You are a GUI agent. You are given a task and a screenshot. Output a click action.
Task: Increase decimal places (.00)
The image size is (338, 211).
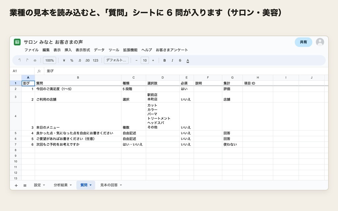(87, 61)
